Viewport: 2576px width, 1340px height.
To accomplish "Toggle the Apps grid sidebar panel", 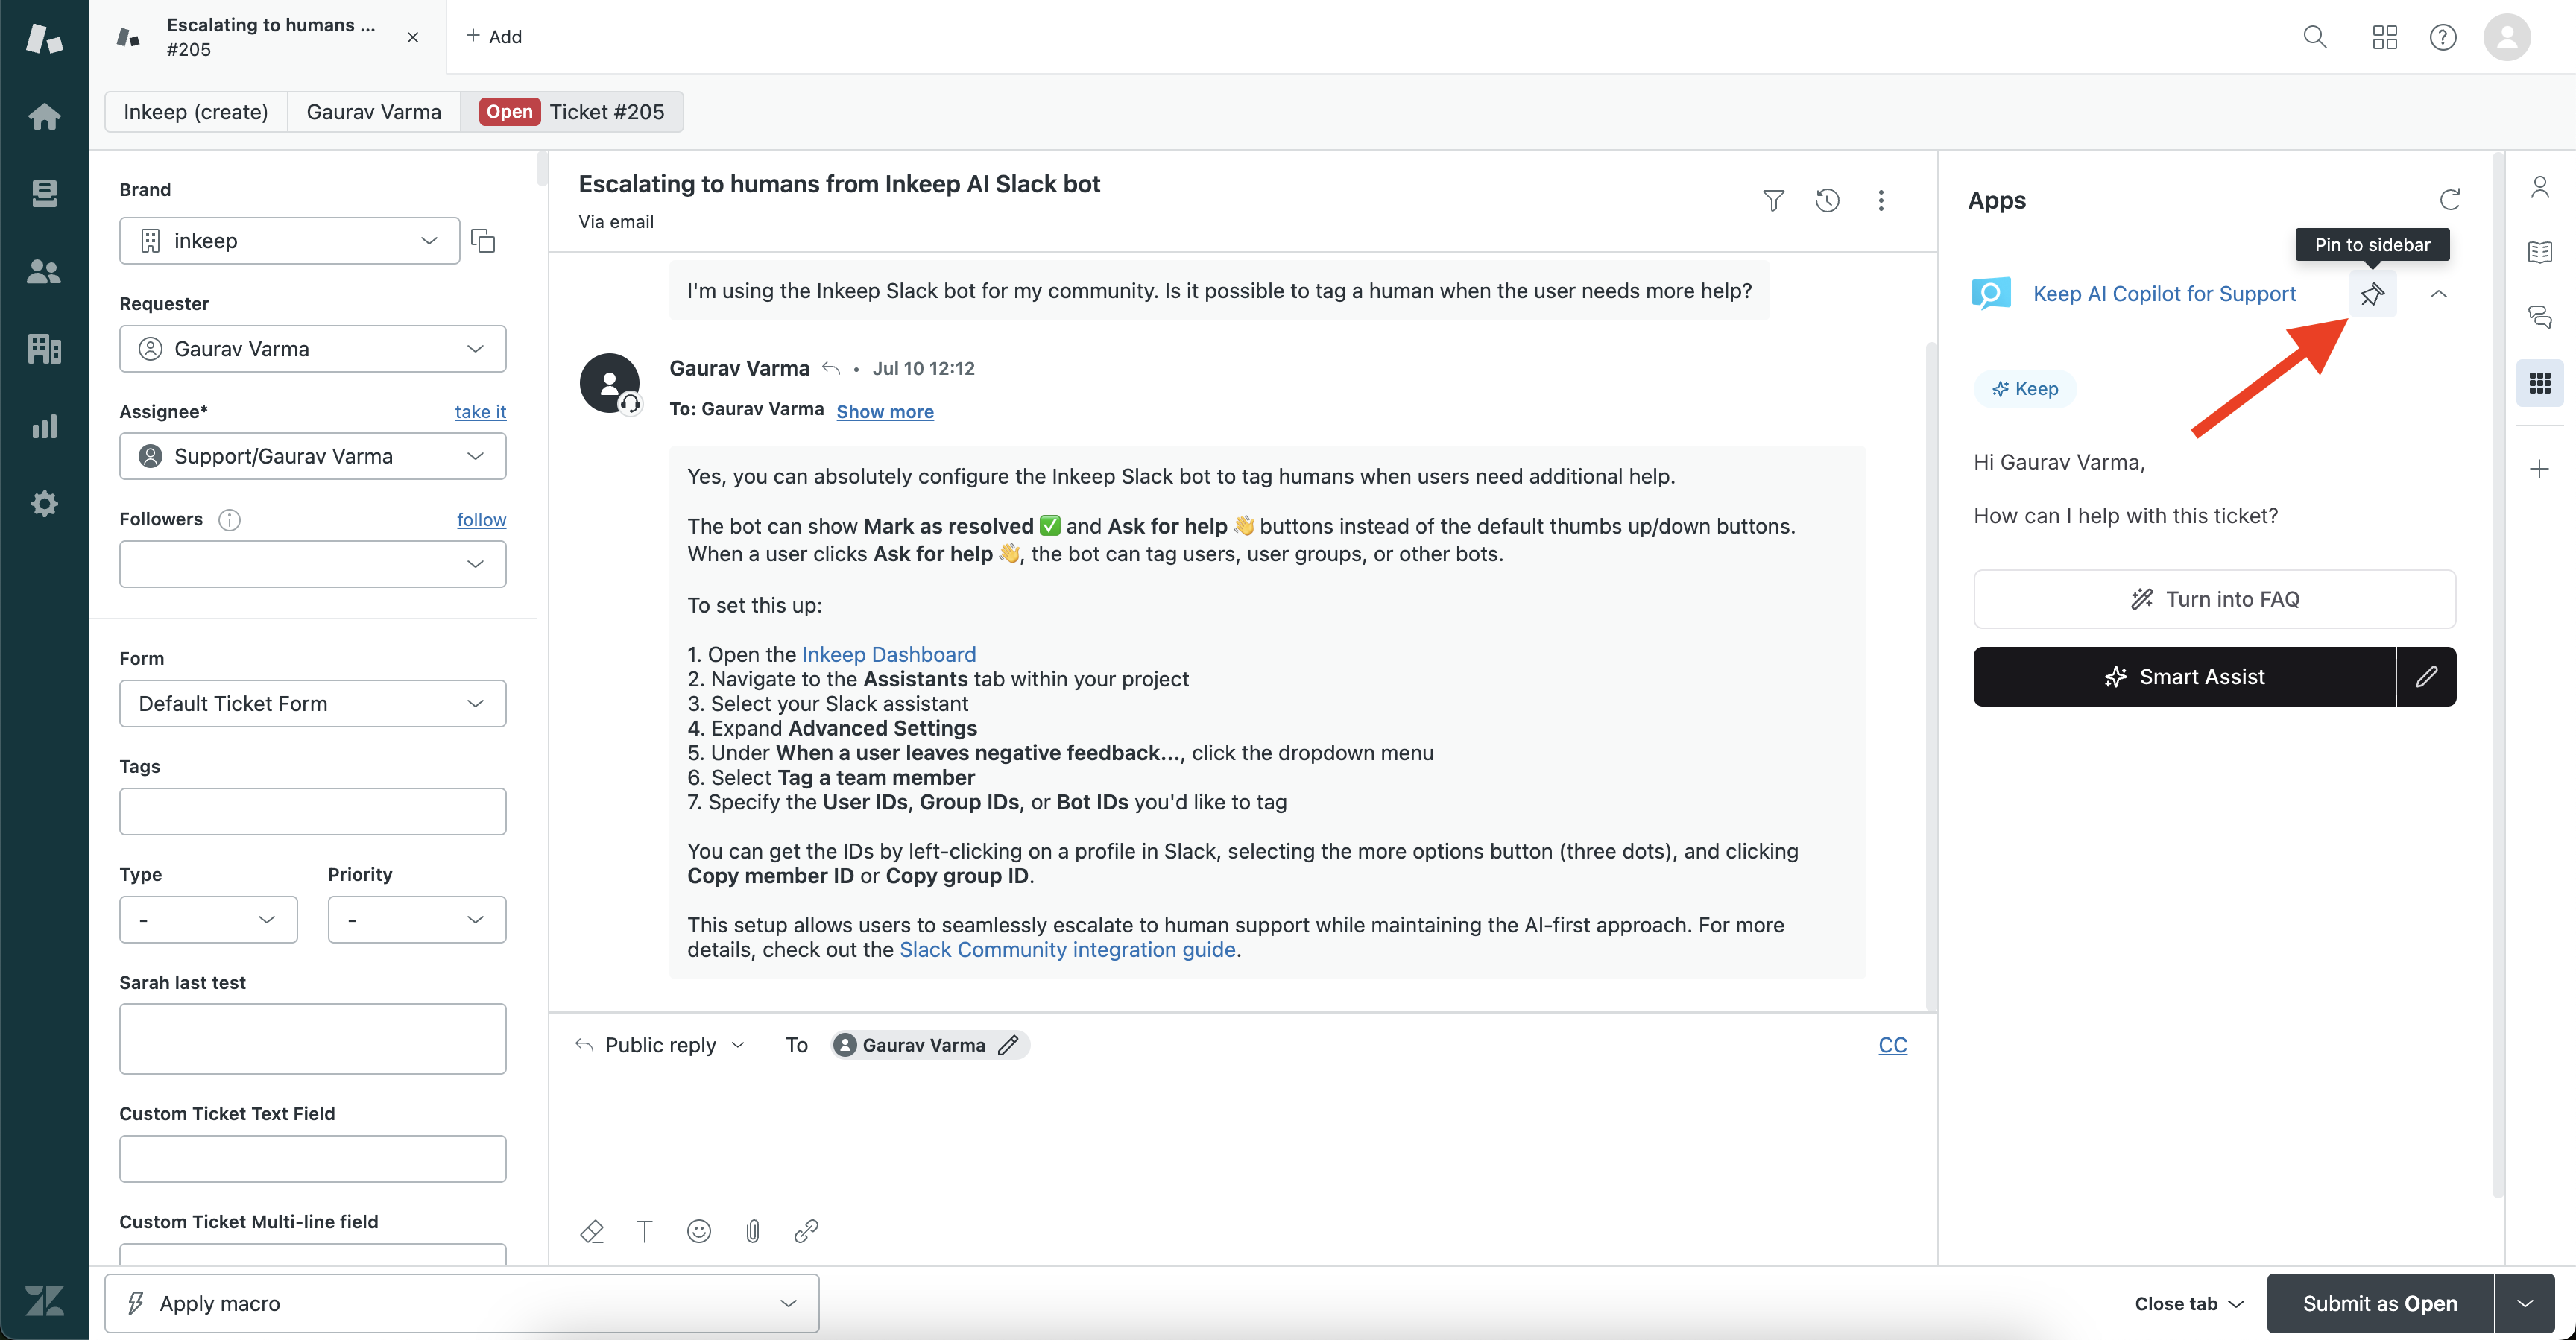I will pyautogui.click(x=2539, y=383).
